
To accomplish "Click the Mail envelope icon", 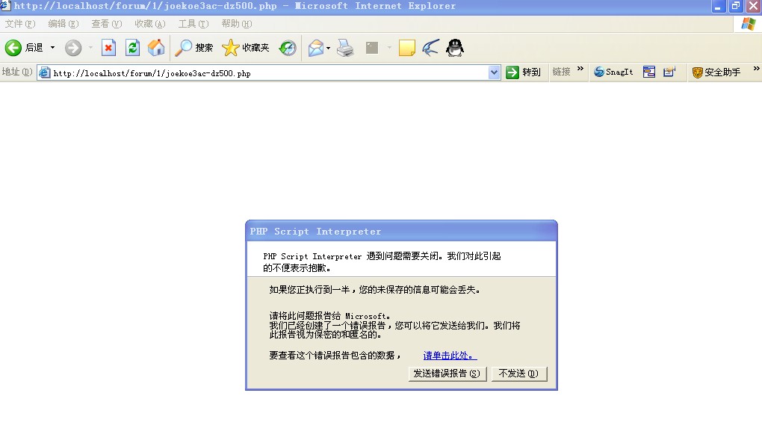I will coord(316,48).
